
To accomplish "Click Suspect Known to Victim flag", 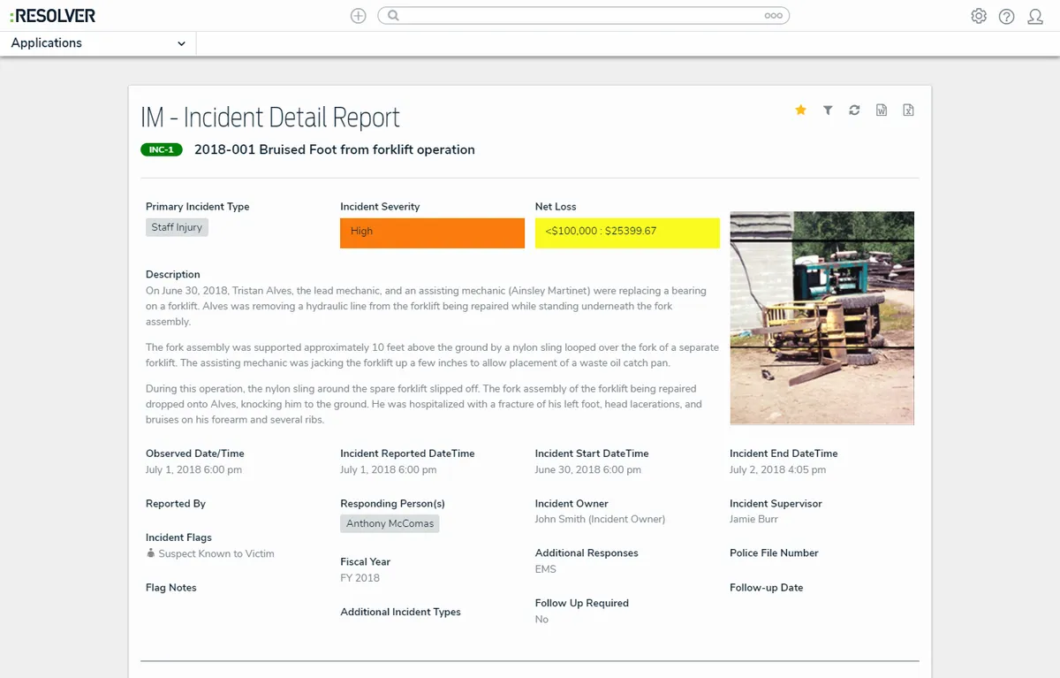I will click(210, 554).
